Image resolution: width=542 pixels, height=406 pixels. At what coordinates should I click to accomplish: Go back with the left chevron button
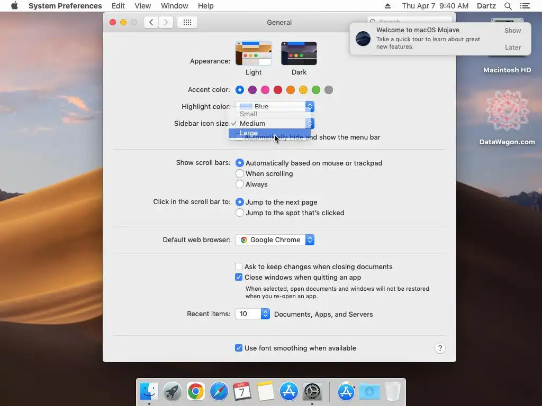pyautogui.click(x=151, y=22)
